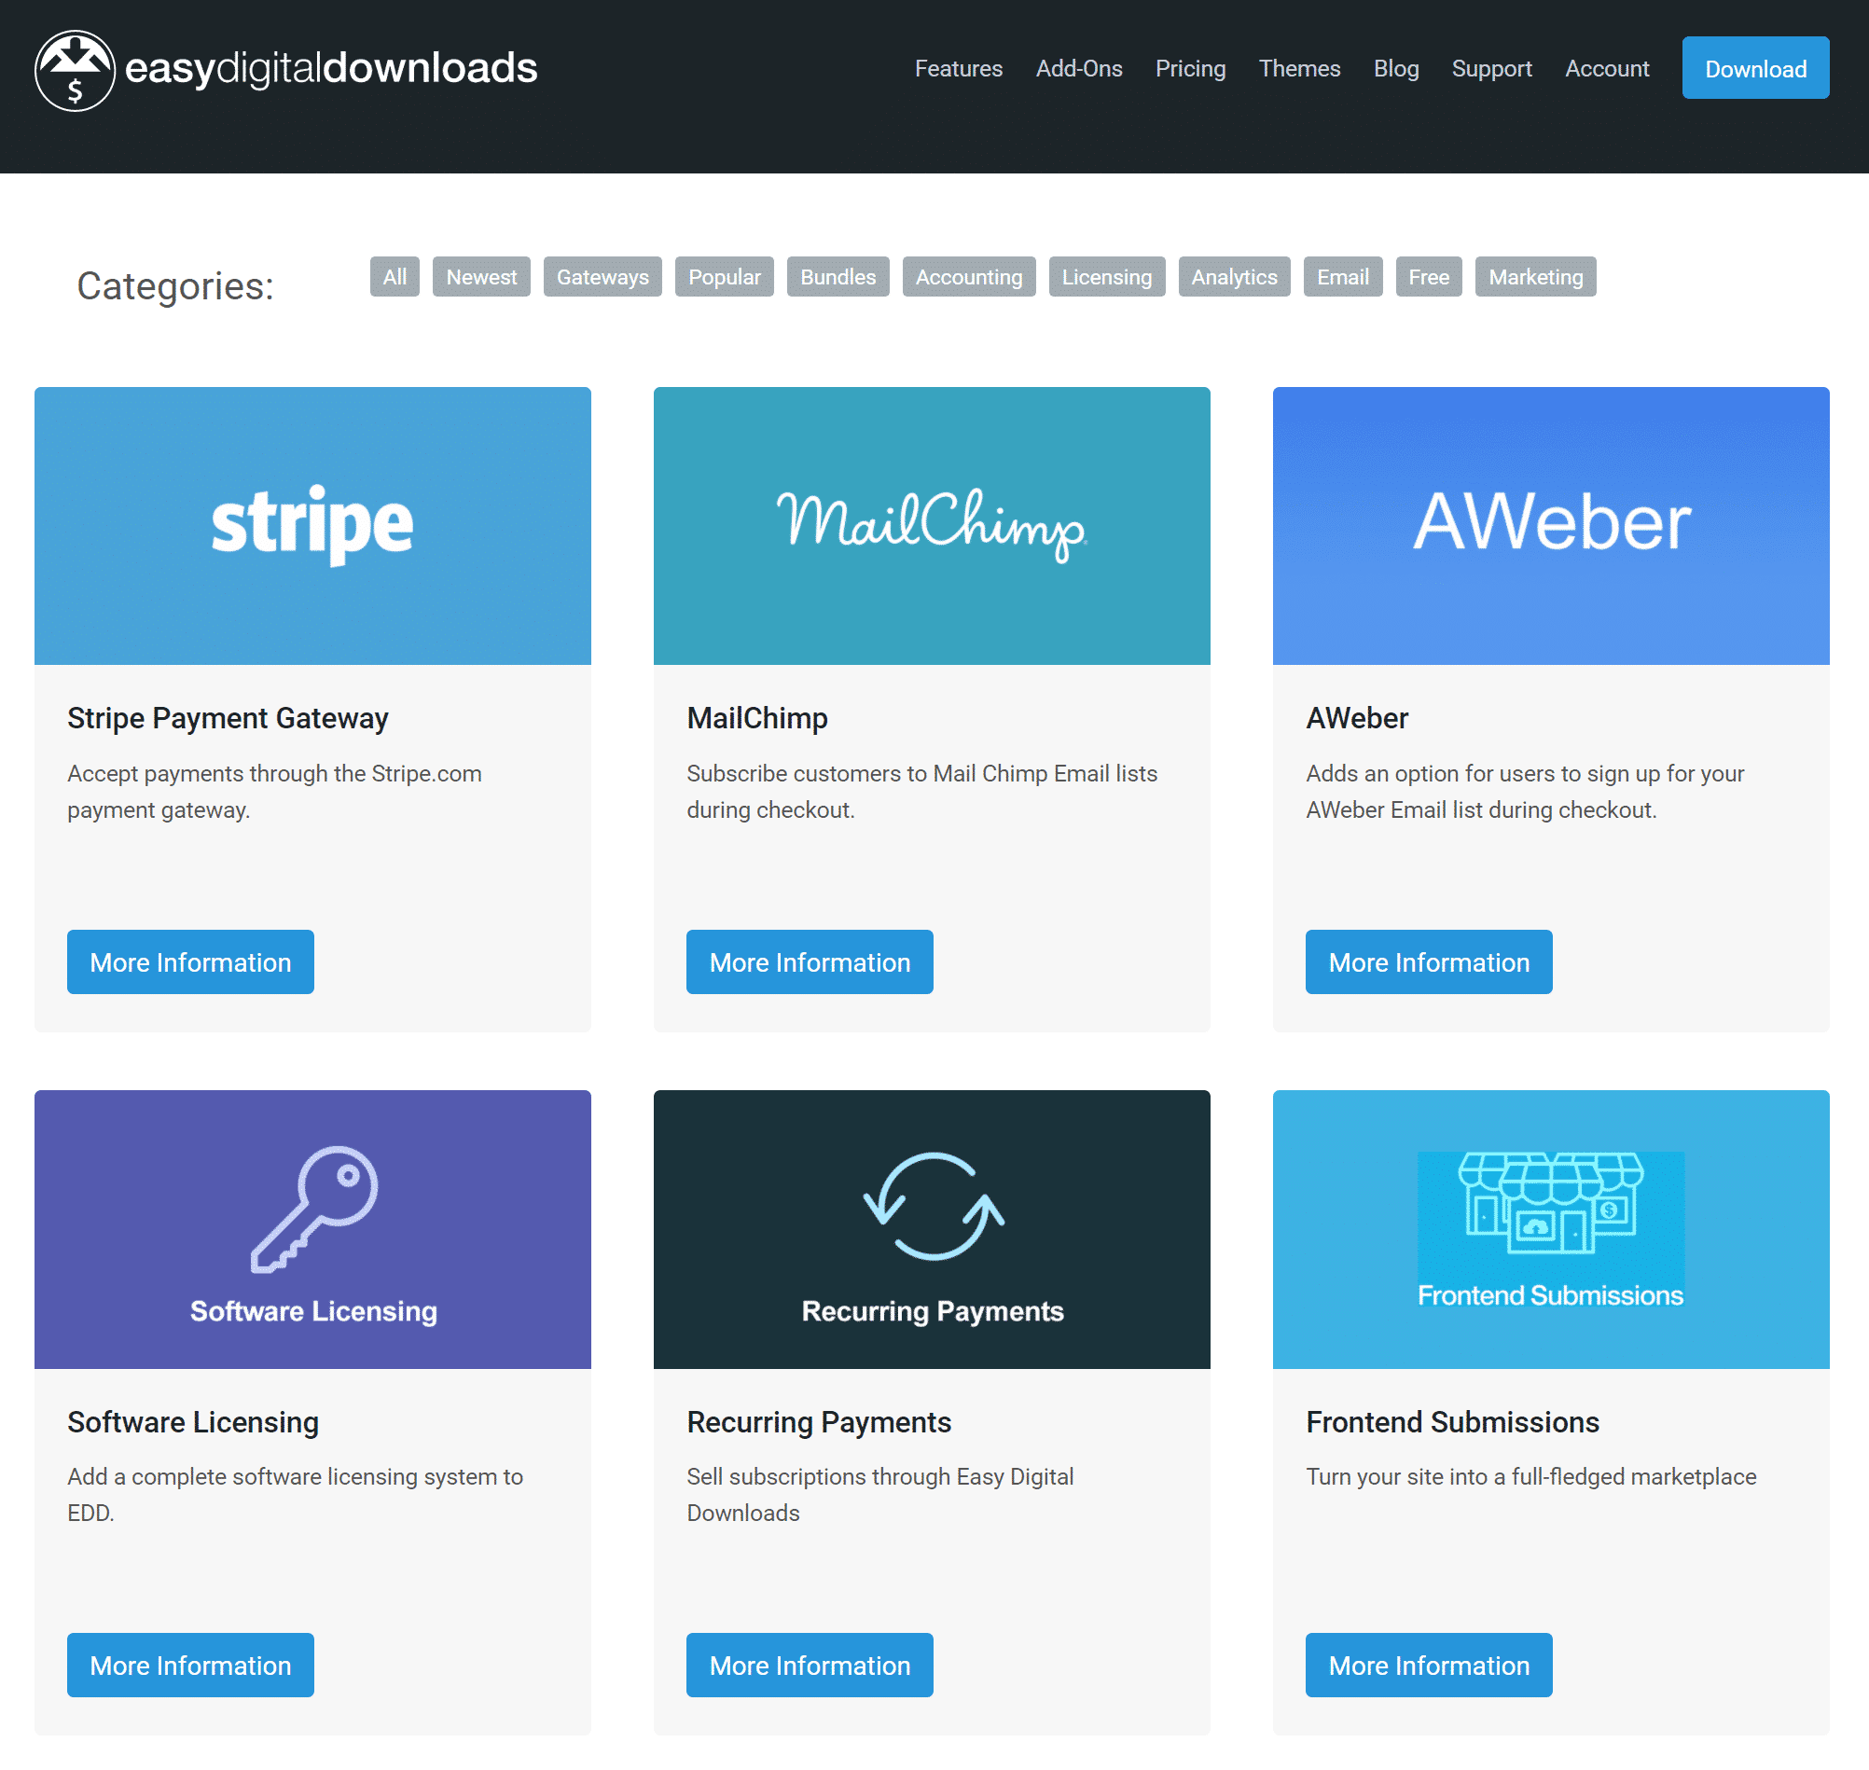Click More Information for Stripe Gateway
The width and height of the screenshot is (1869, 1770).
191,961
